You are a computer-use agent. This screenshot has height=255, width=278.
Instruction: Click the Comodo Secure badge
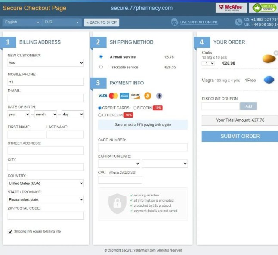point(263,8)
